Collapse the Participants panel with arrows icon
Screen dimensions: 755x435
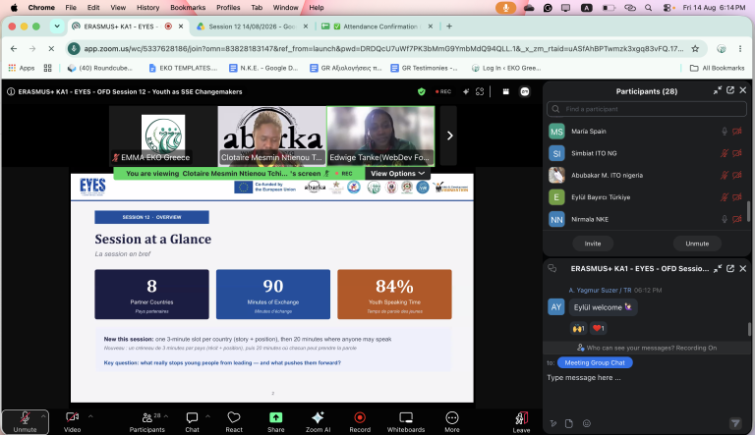point(718,90)
